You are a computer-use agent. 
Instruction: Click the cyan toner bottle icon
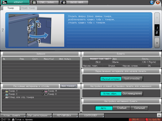pos(7,94)
